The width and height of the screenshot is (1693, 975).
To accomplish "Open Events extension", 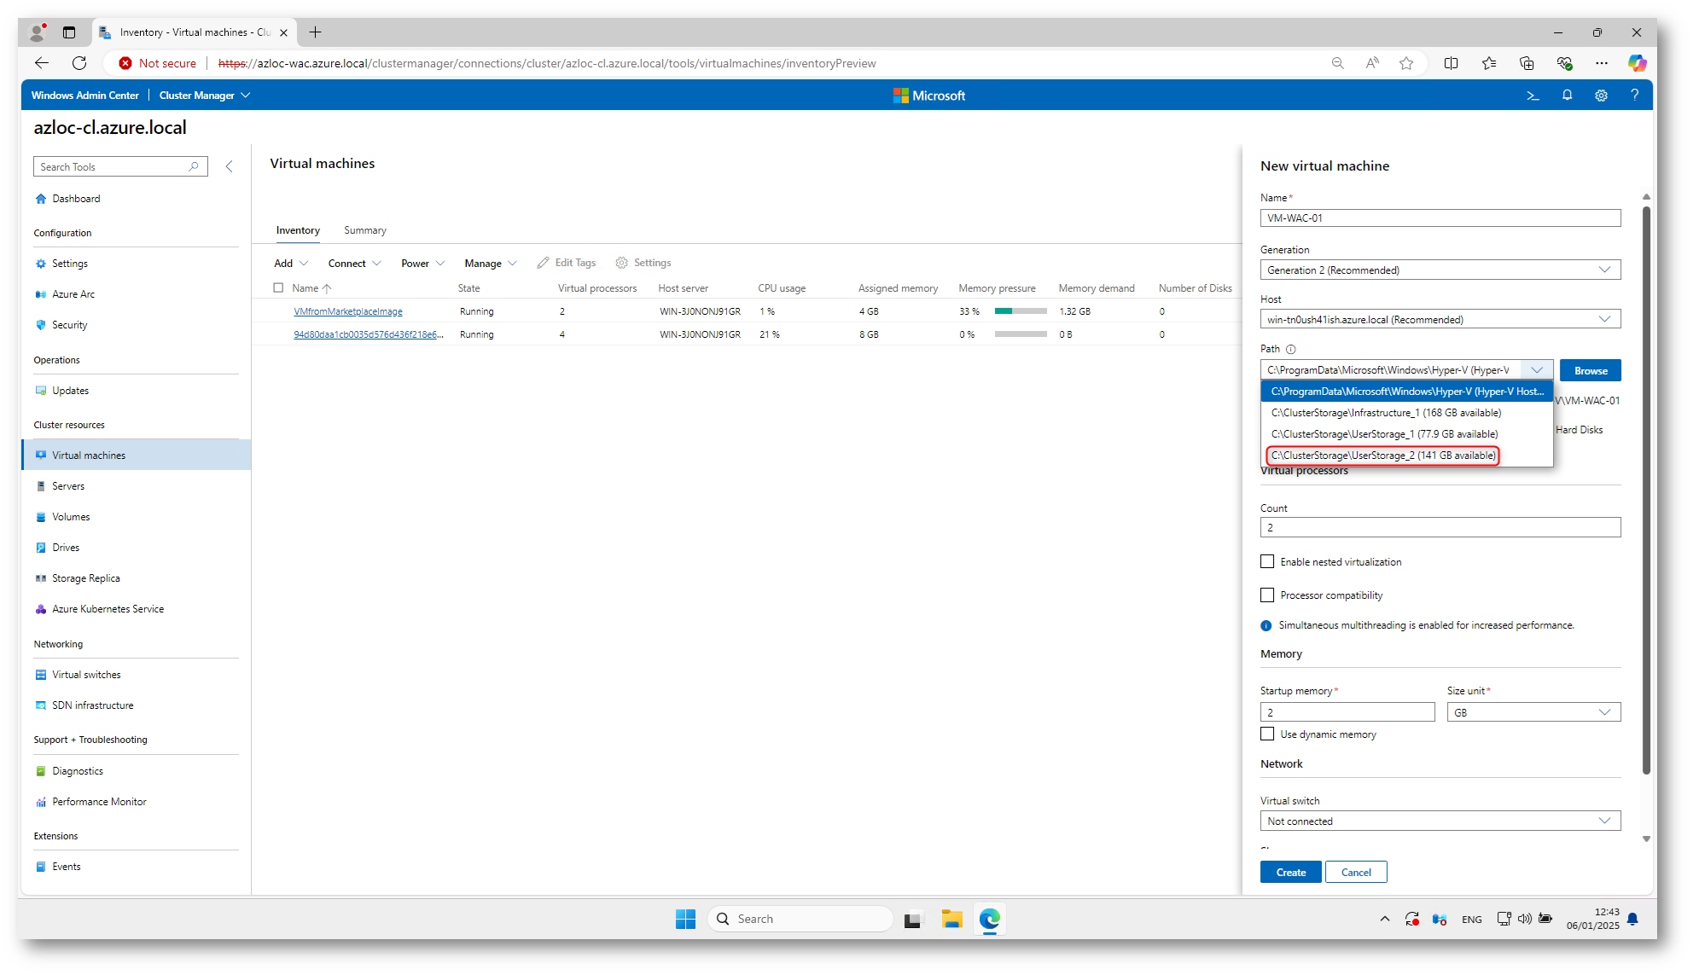I will (66, 867).
